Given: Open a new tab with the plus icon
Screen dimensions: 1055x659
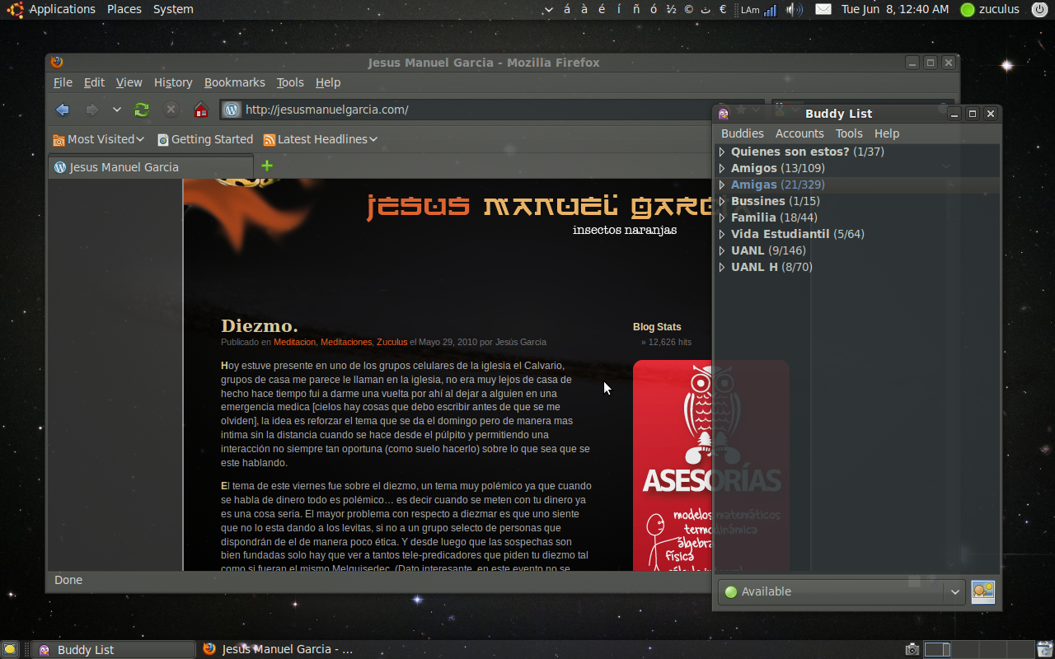Looking at the screenshot, I should pyautogui.click(x=266, y=166).
